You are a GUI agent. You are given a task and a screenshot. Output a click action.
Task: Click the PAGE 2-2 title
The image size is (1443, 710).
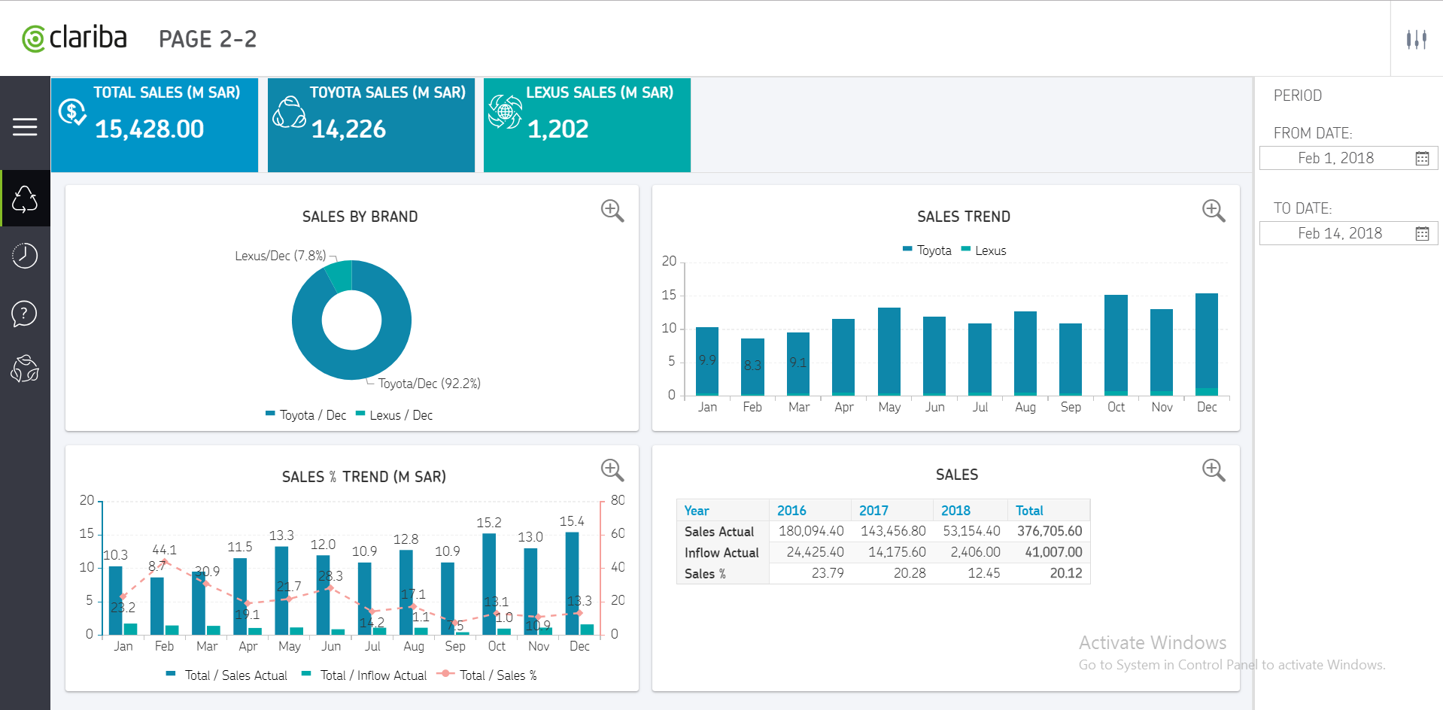click(x=208, y=39)
